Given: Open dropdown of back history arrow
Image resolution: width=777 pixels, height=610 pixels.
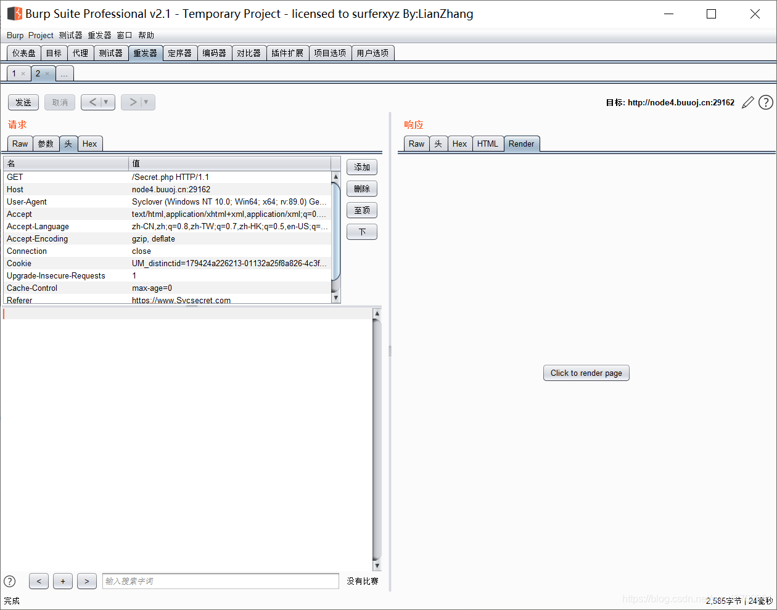Looking at the screenshot, I should click(x=107, y=102).
